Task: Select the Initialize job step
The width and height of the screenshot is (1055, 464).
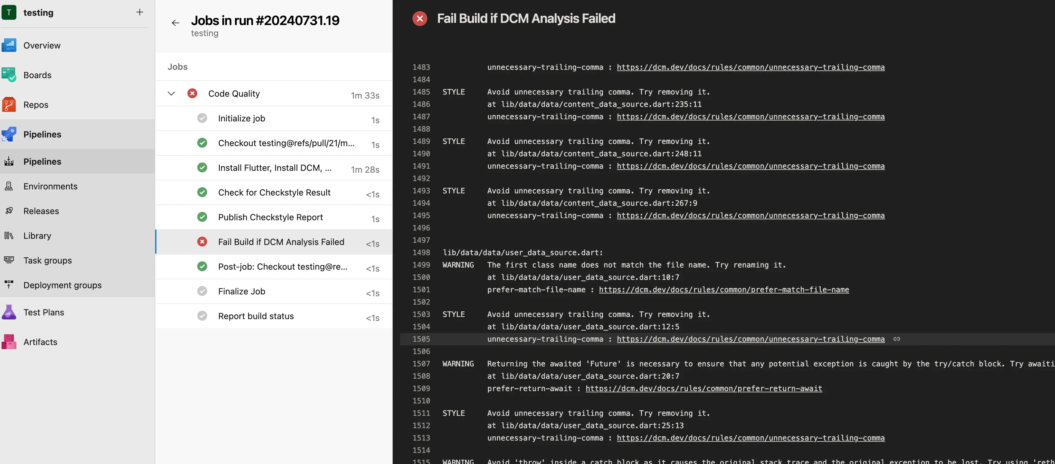Action: [241, 118]
